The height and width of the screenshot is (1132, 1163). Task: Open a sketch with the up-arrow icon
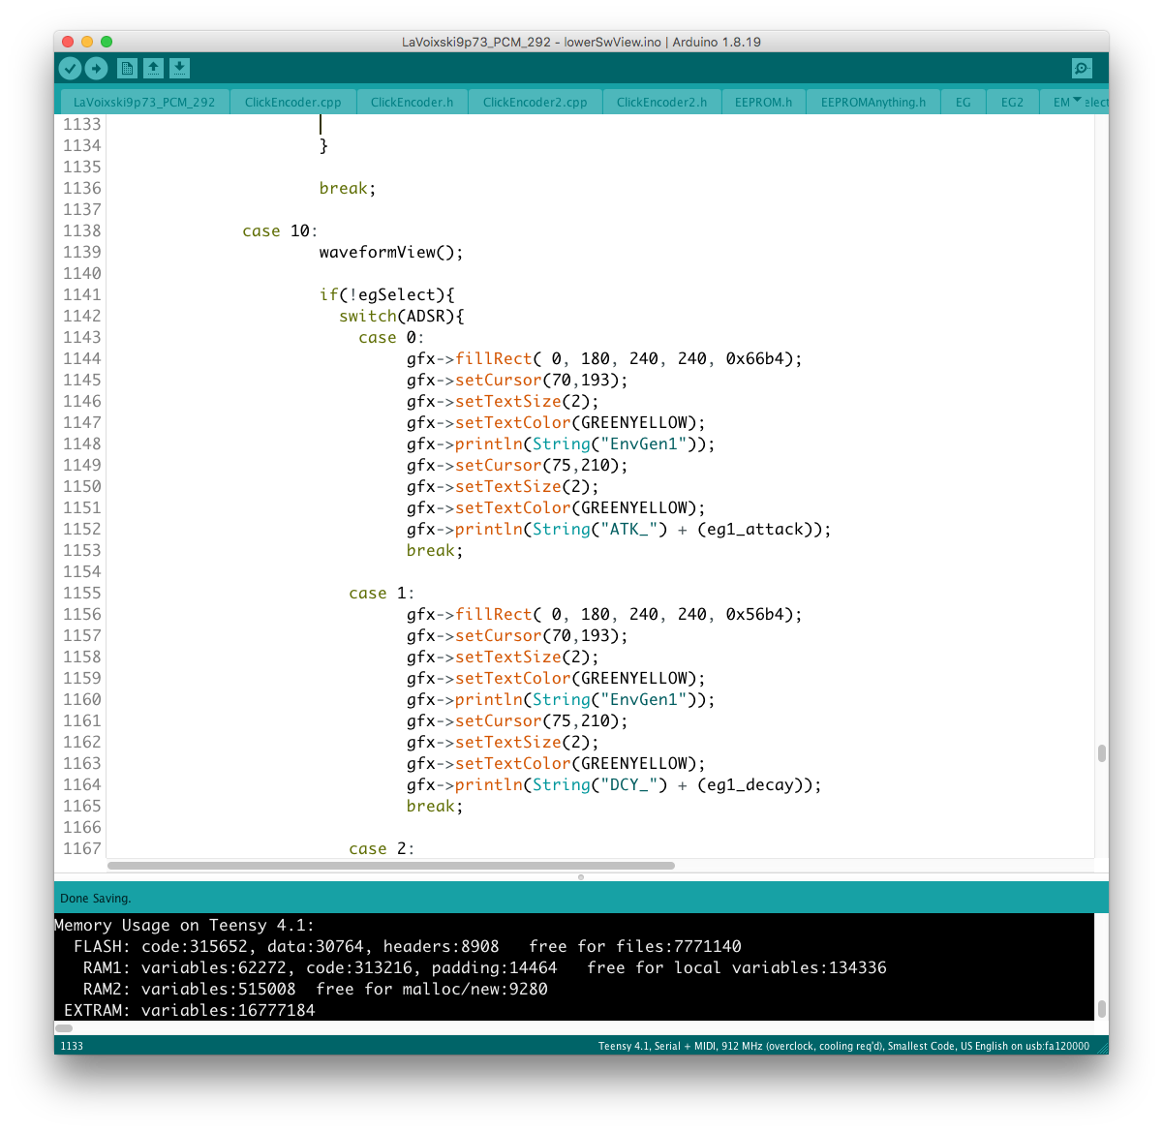click(153, 68)
